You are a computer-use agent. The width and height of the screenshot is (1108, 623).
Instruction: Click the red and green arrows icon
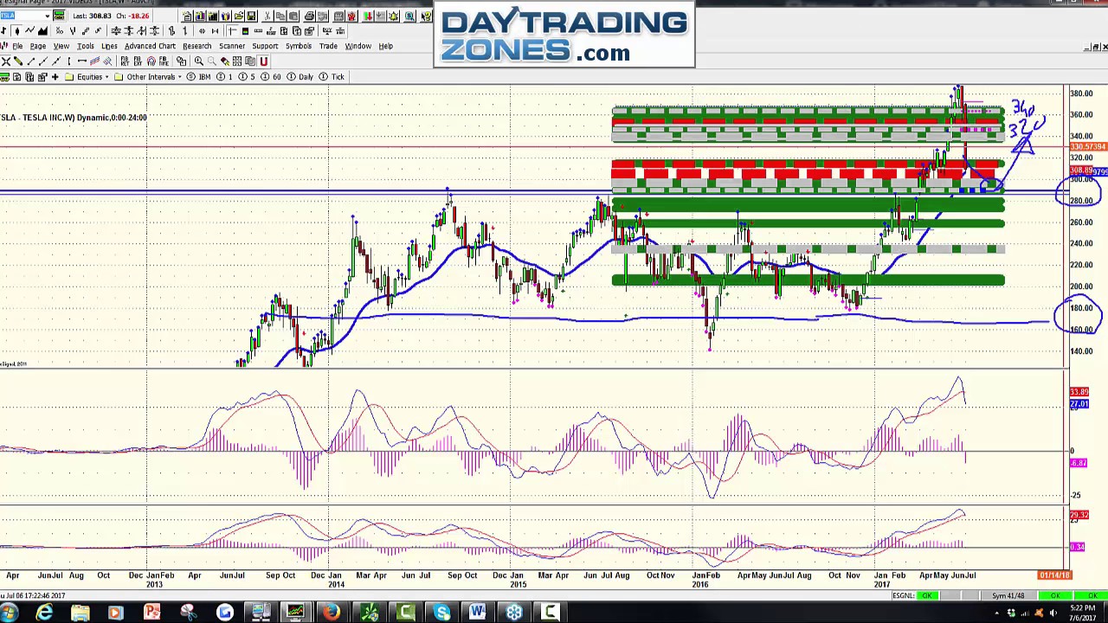(368, 16)
